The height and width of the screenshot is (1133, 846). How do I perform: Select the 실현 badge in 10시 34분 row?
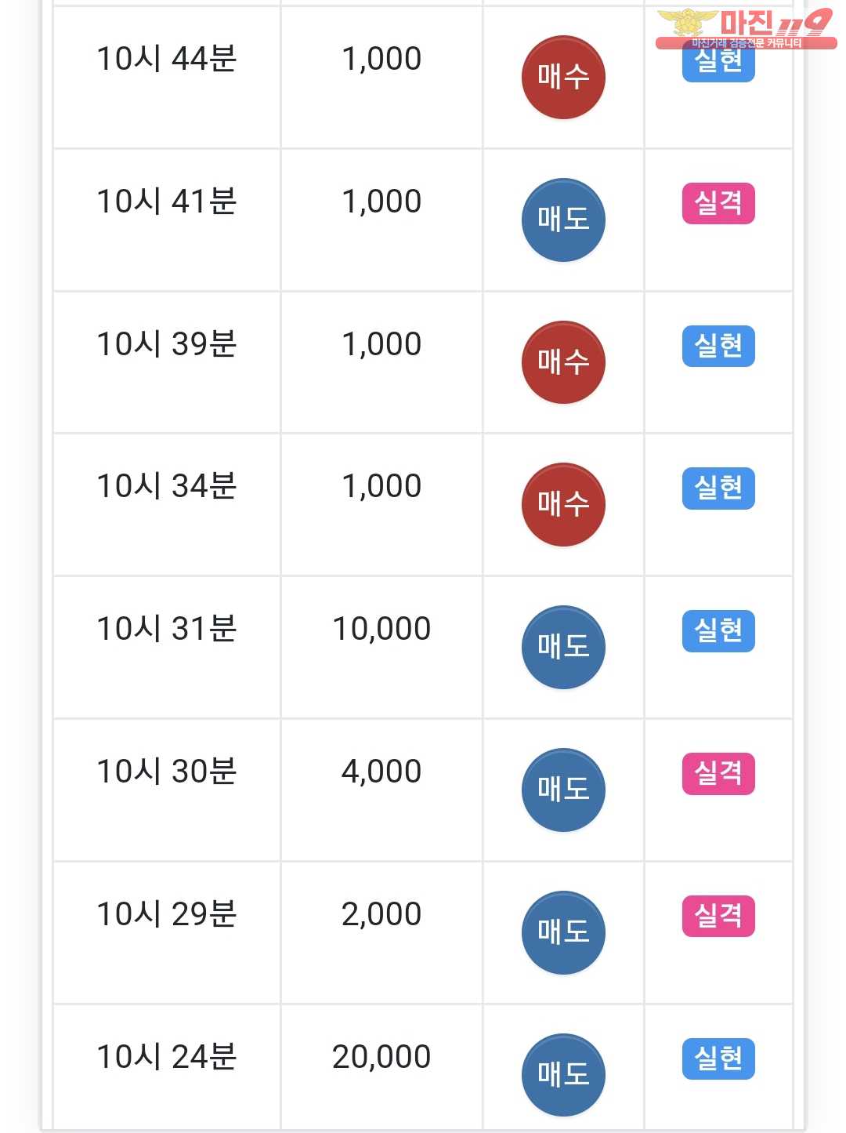(x=718, y=488)
